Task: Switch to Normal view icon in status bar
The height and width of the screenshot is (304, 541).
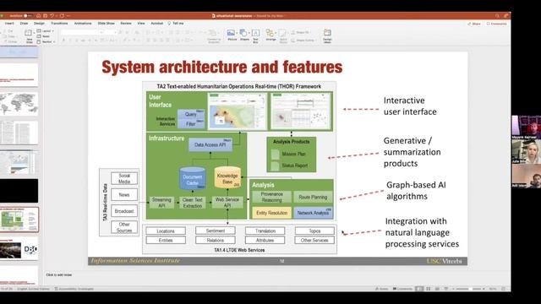Action: pyautogui.click(x=419, y=289)
